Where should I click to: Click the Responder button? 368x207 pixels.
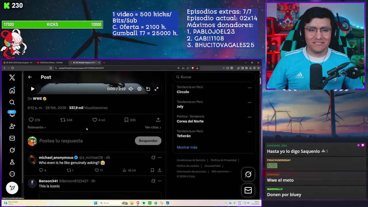coord(148,141)
